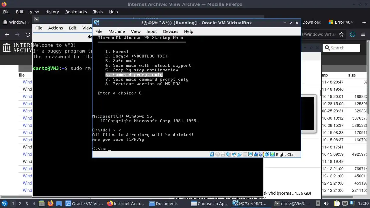Open the VirtualBox Input menu
370x208 pixels.
tap(152, 31)
